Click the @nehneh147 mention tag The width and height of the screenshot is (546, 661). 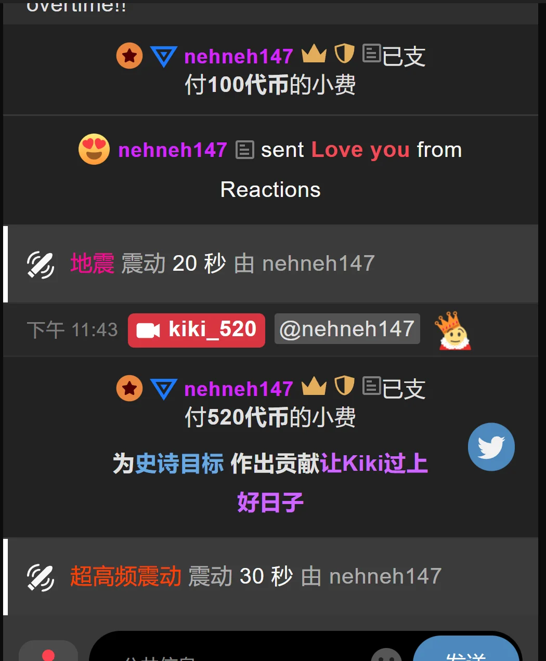pos(347,329)
